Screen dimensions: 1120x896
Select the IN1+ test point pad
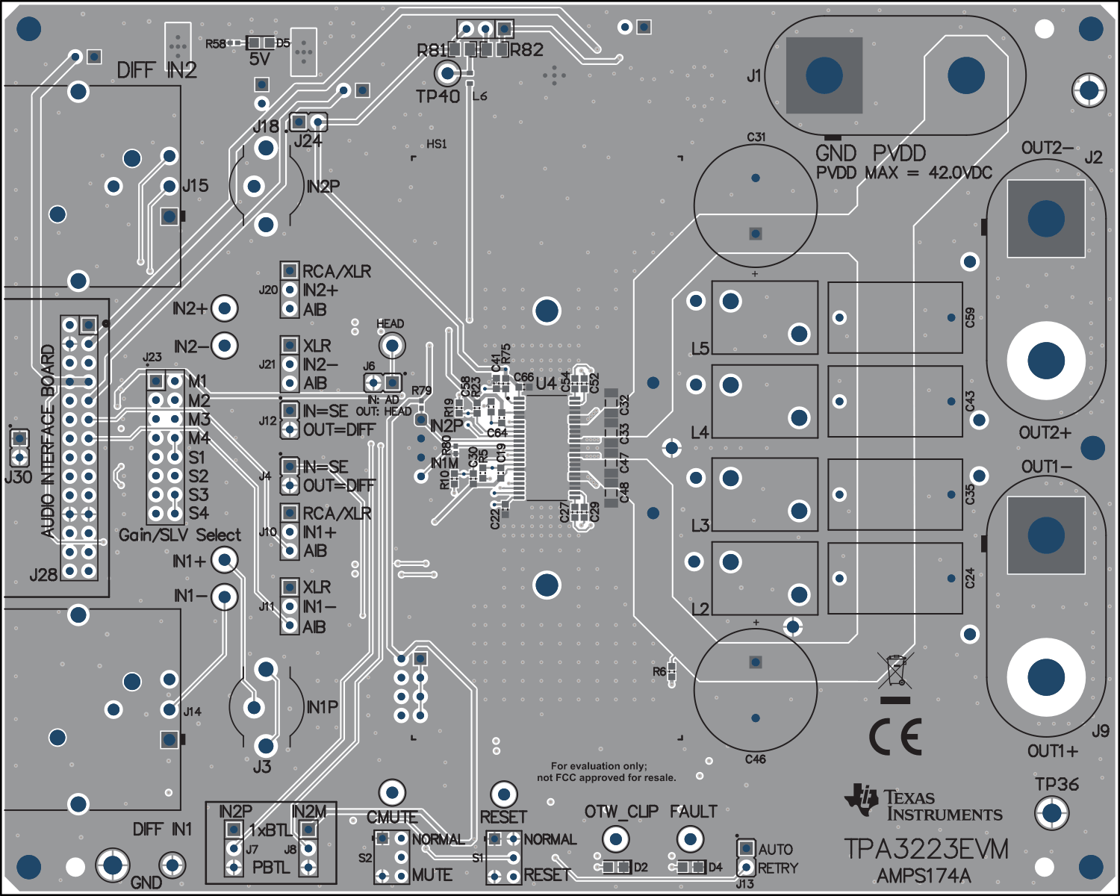224,559
